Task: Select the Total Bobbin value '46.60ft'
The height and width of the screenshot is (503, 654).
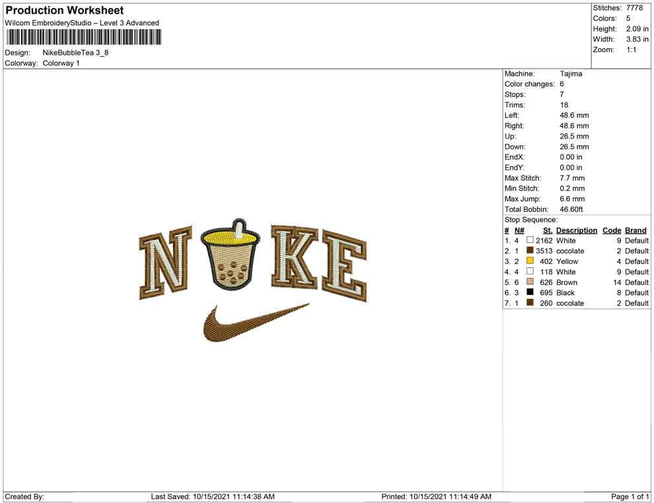Action: point(571,209)
